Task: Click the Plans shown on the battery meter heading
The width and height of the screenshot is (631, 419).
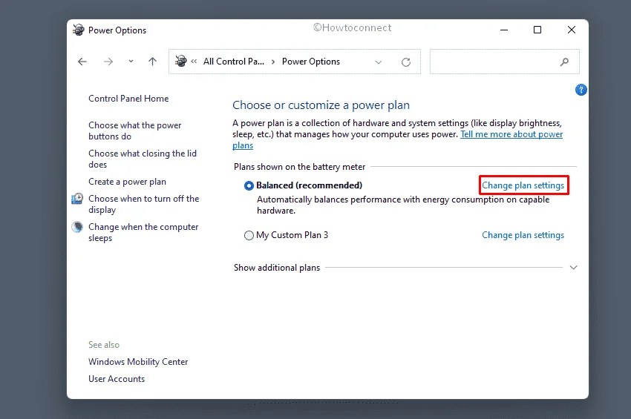Action: click(x=299, y=167)
